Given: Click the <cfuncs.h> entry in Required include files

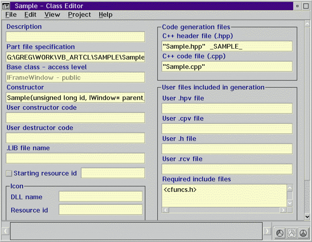Looking at the screenshot, I should point(180,189).
